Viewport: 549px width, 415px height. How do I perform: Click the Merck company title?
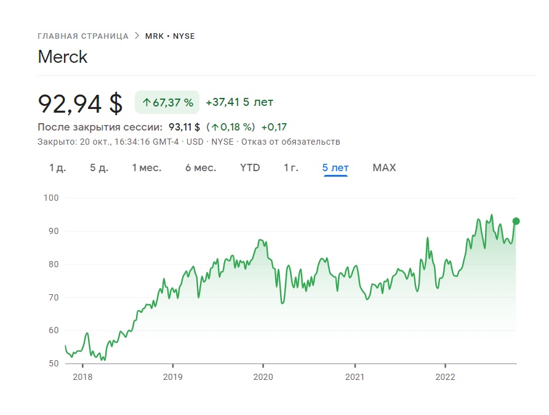click(x=62, y=57)
